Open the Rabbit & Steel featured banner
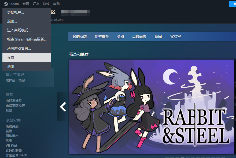This screenshot has width=236, height=158. pos(152,107)
